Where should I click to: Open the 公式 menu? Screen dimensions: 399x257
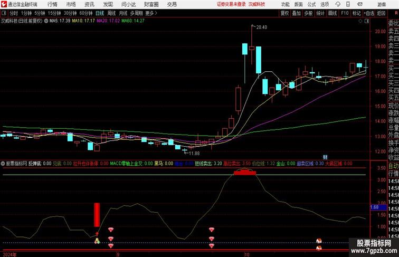pyautogui.click(x=311, y=4)
